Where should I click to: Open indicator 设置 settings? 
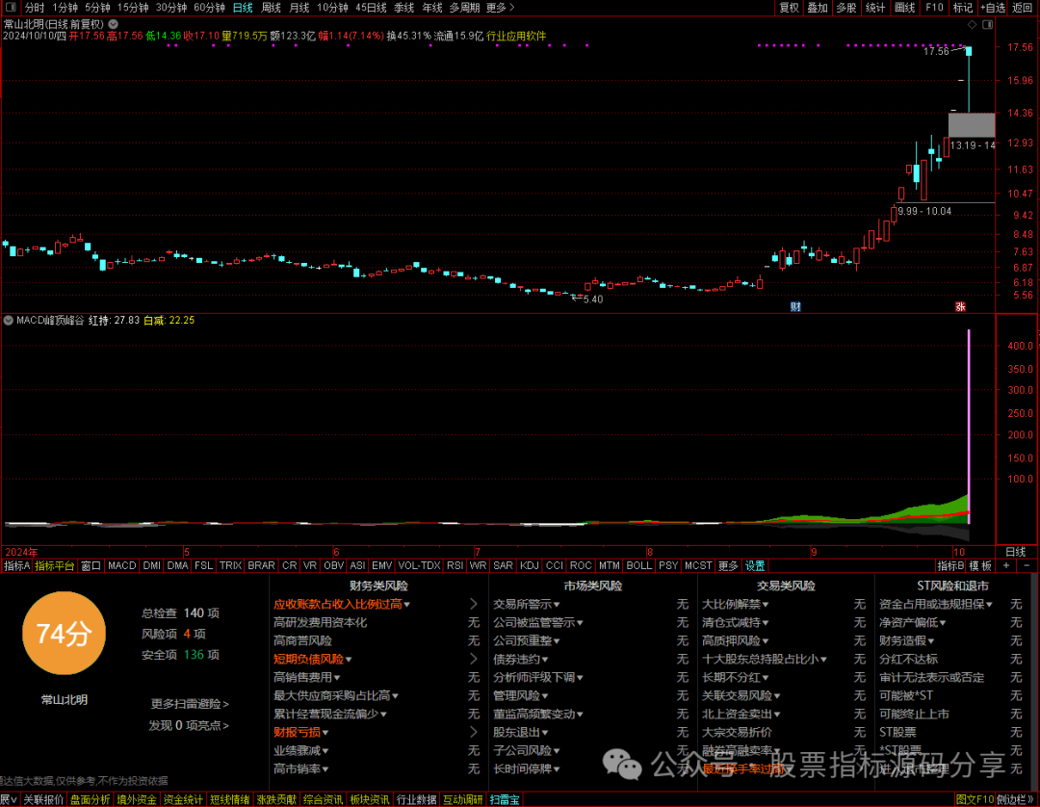[755, 565]
